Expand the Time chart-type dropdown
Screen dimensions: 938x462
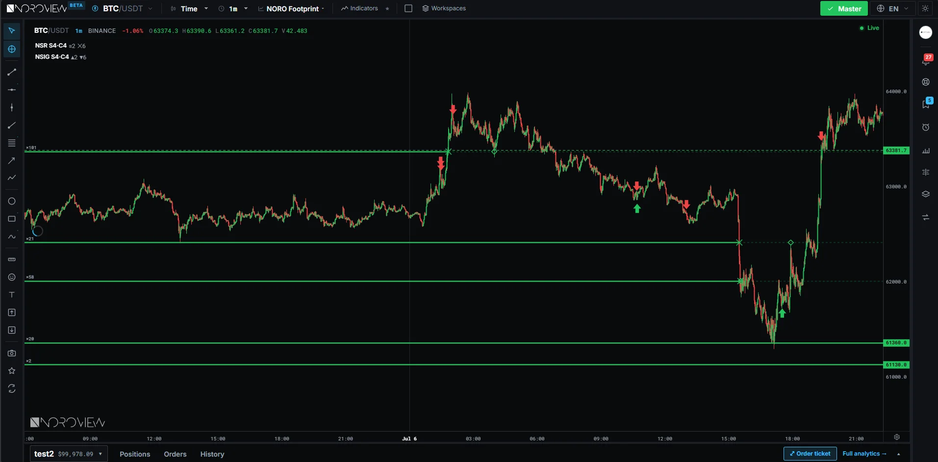(189, 8)
